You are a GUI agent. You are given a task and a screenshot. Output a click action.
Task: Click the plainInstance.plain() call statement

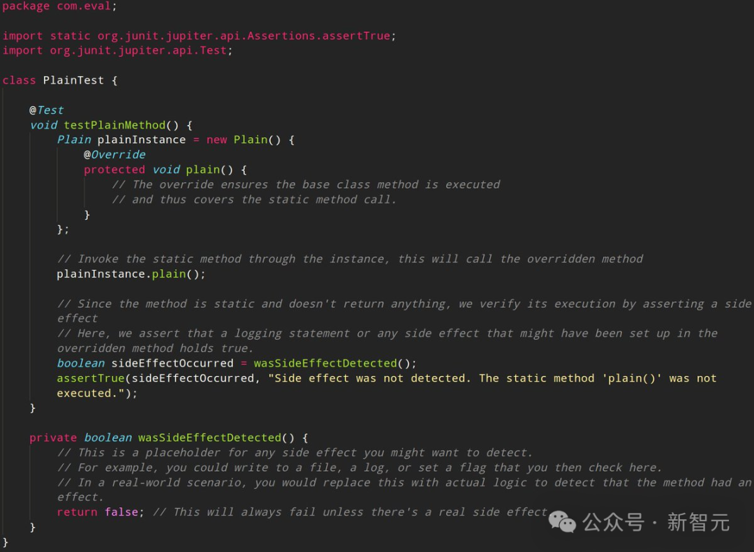click(x=131, y=274)
